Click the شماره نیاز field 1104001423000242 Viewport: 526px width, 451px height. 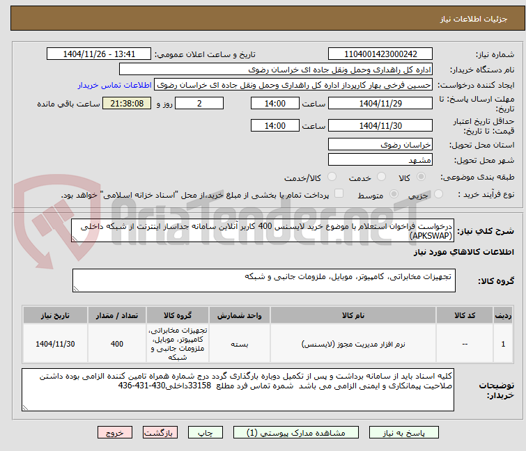(380, 54)
